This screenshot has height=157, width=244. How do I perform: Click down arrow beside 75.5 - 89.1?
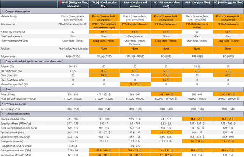pos(203,137)
